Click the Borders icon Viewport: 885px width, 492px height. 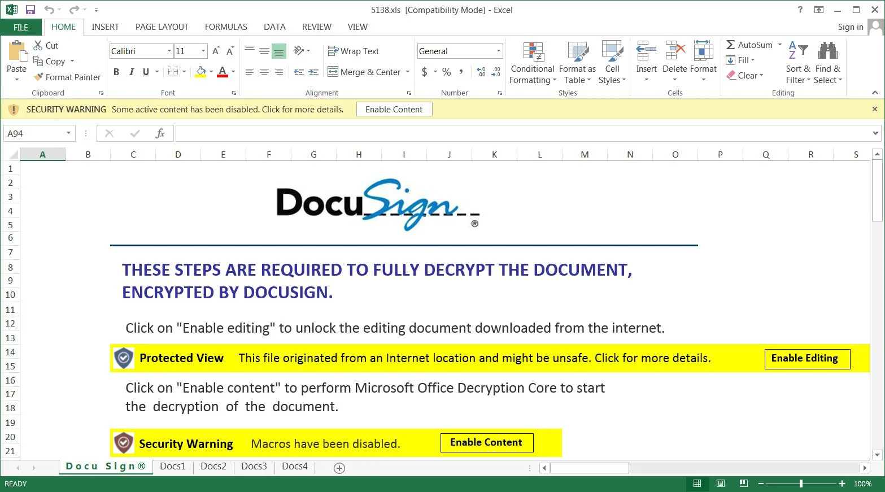(x=173, y=72)
